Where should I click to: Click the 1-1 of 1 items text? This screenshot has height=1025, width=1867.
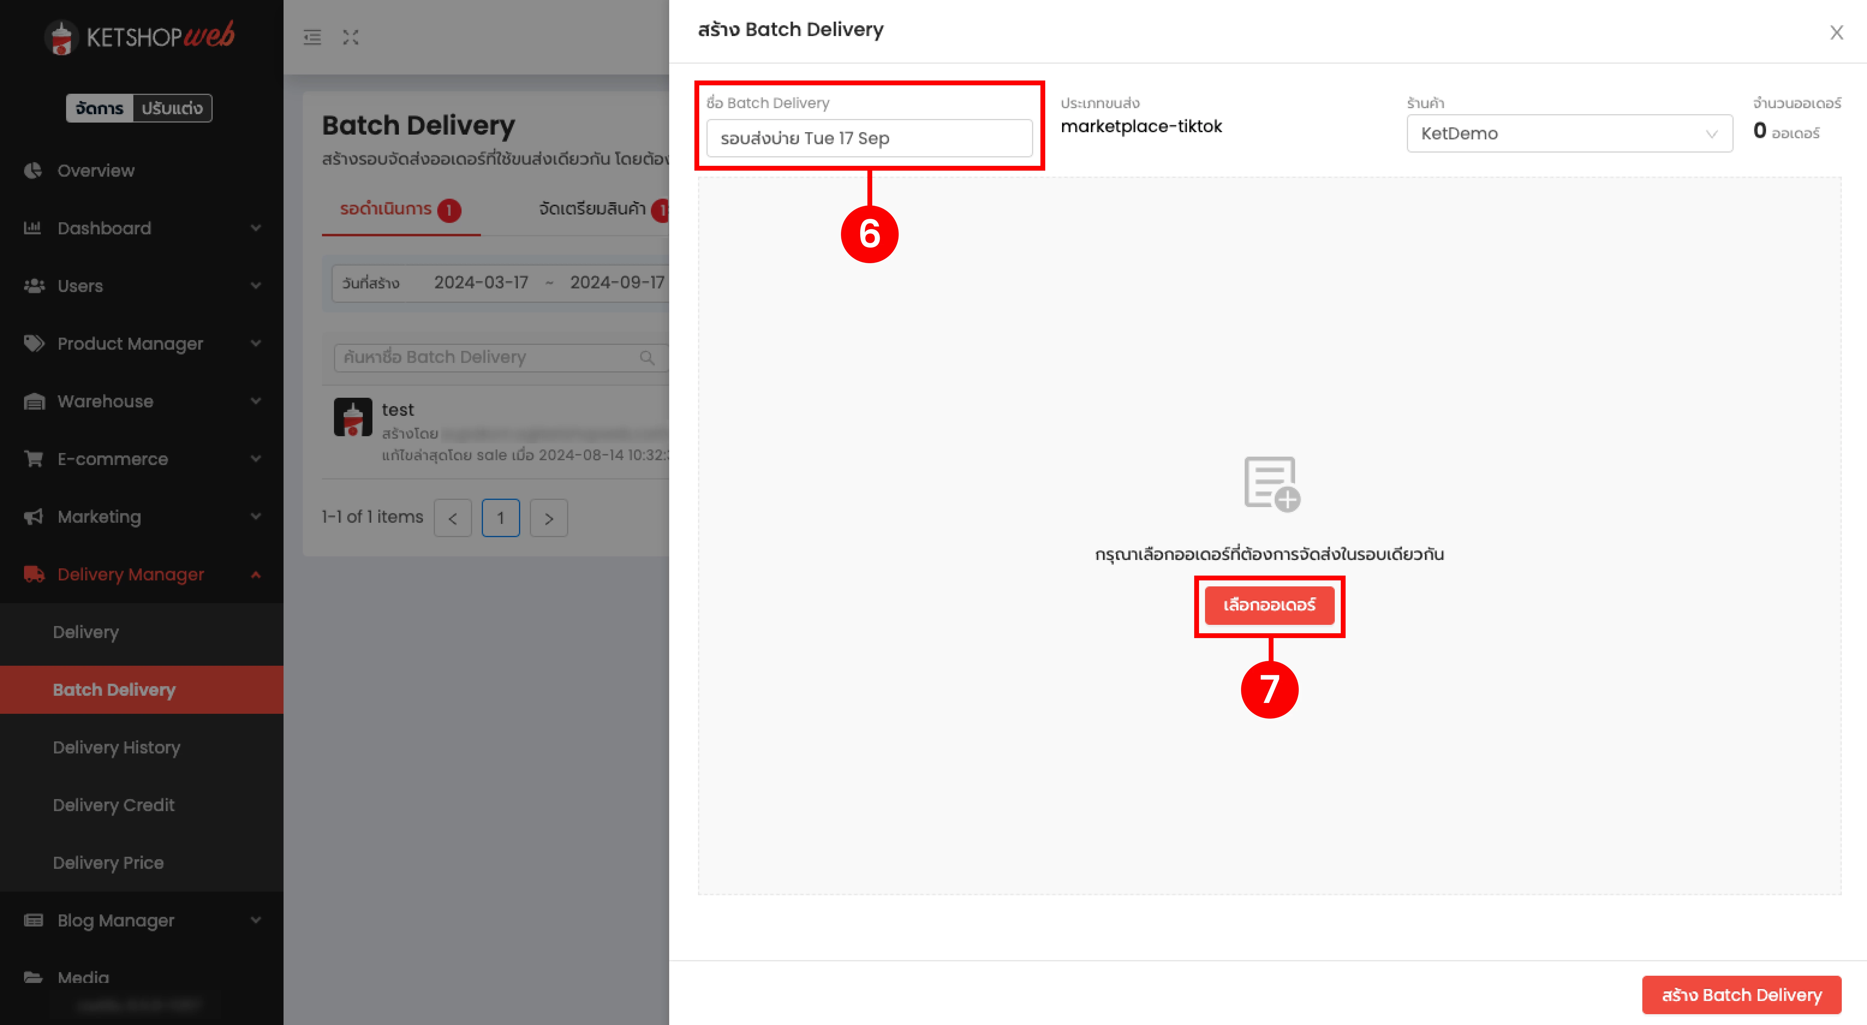click(x=372, y=517)
